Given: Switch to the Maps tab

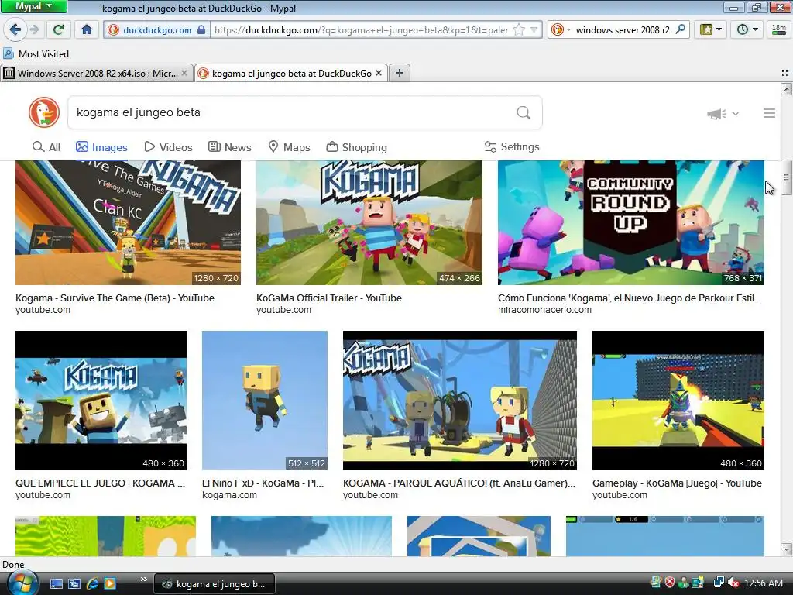Looking at the screenshot, I should 289,147.
